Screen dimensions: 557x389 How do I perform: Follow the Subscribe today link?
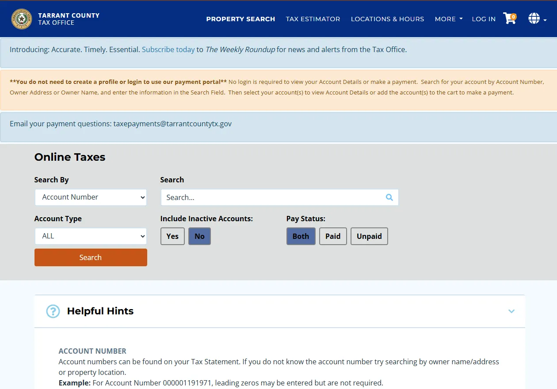(x=168, y=49)
